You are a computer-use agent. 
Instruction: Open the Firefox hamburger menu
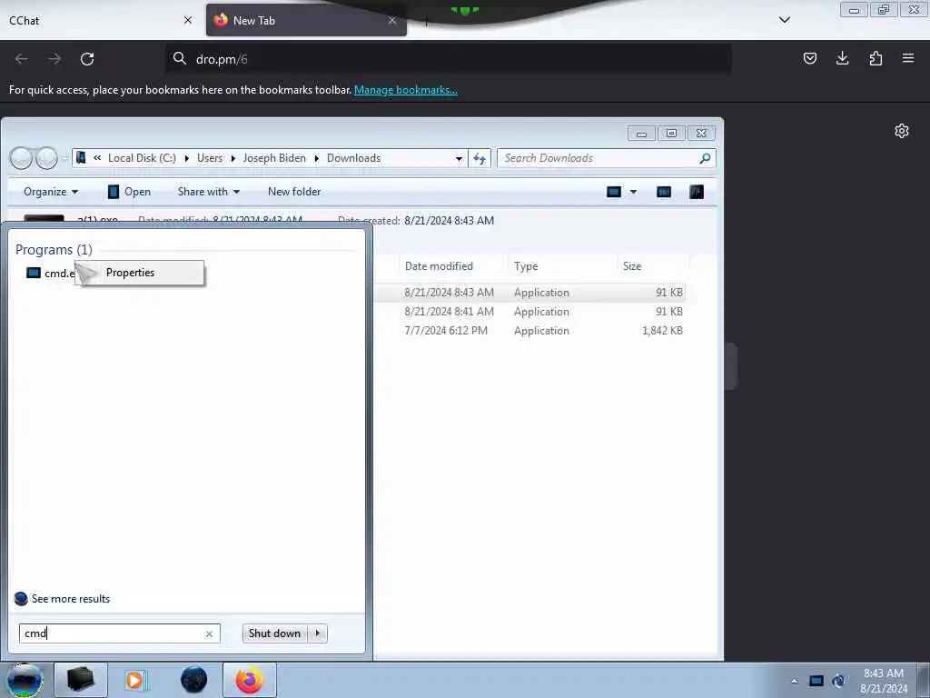[908, 58]
